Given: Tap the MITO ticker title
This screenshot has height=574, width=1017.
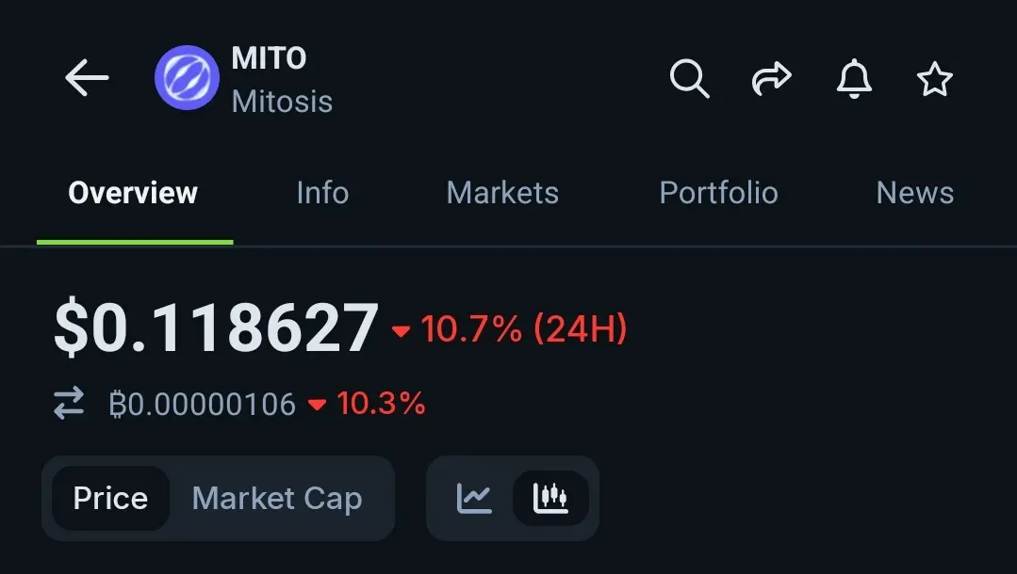Looking at the screenshot, I should [x=269, y=58].
